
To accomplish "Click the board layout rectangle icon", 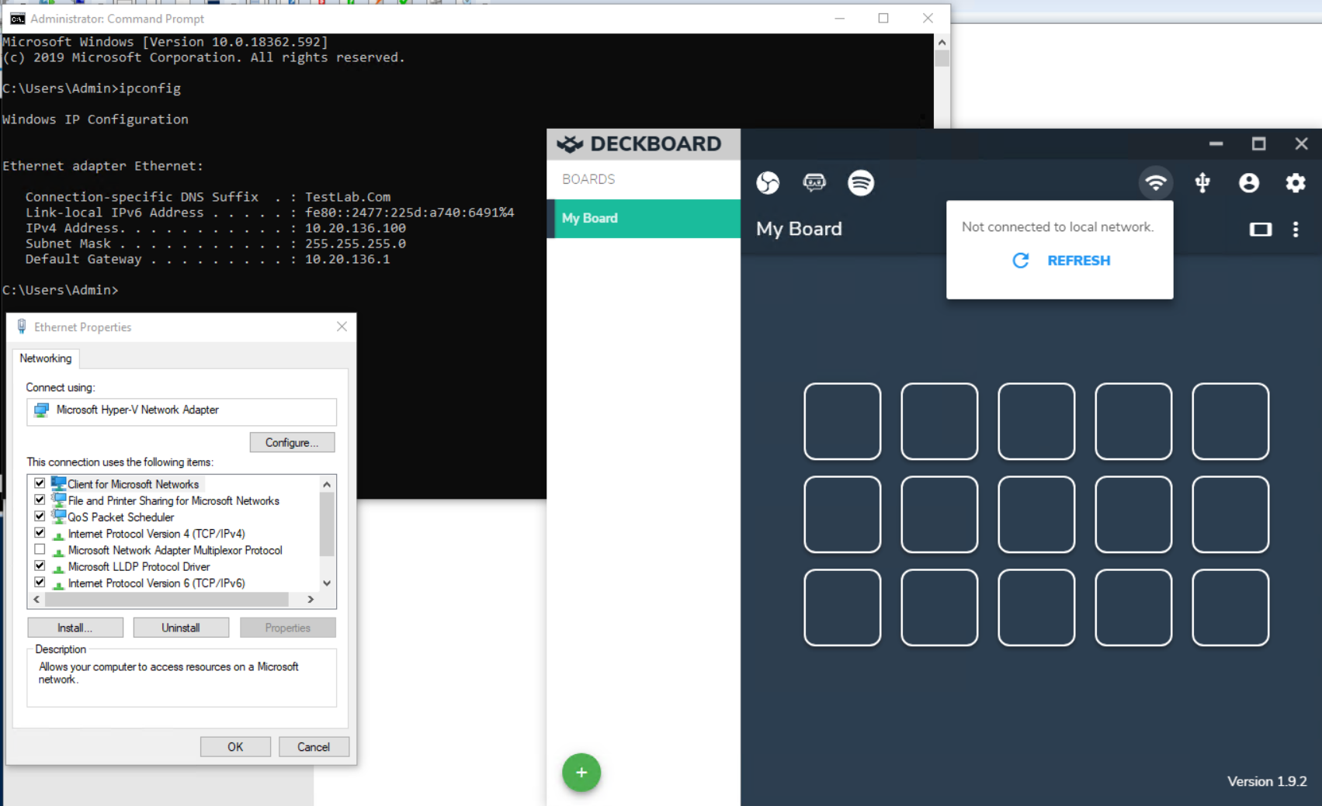I will (1261, 229).
